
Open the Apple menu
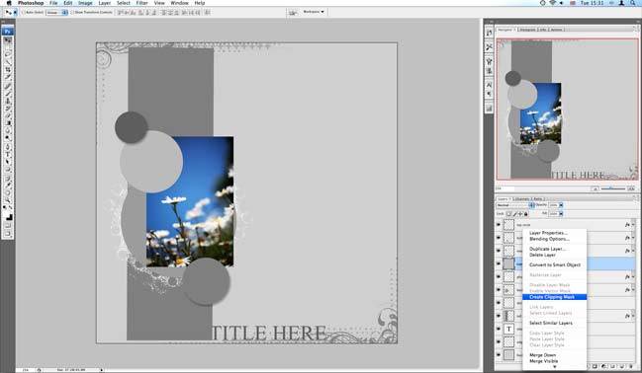pyautogui.click(x=9, y=3)
